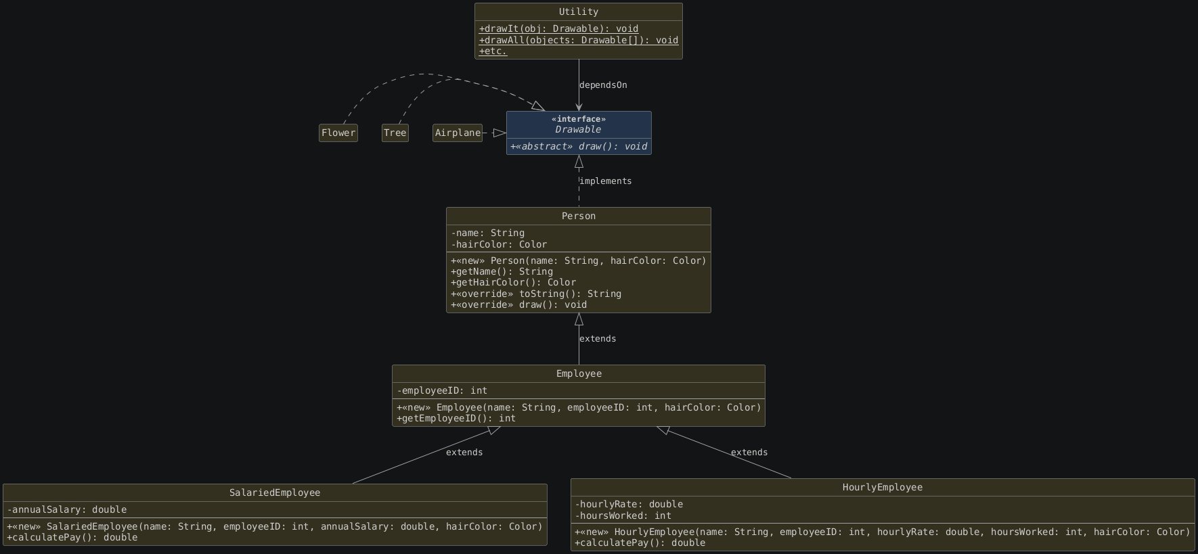Click the HourlyEmployee class title
Viewport: 1198px width, 554px height.
click(883, 488)
